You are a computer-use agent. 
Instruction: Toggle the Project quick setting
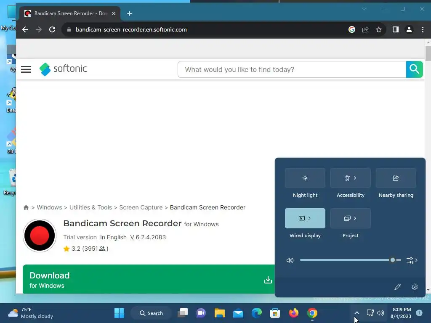(x=347, y=218)
